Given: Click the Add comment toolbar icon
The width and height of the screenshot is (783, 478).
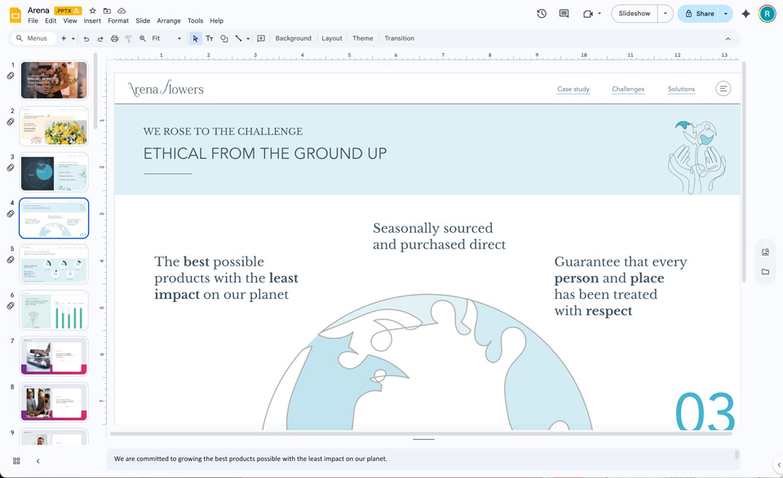Looking at the screenshot, I should [x=261, y=38].
